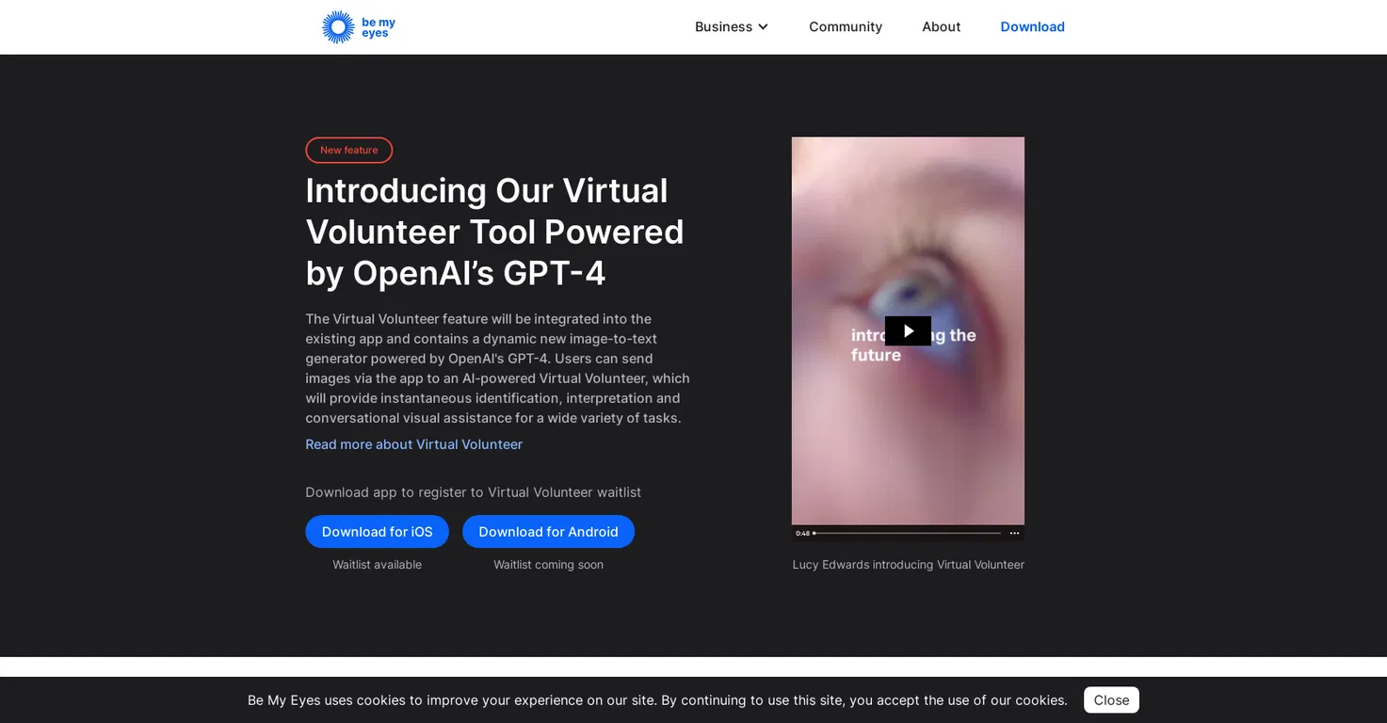The width and height of the screenshot is (1387, 723).
Task: Click the New feature badge
Action: tap(349, 150)
